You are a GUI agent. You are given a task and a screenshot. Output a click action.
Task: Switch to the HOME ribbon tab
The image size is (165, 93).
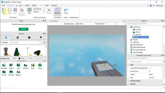[27, 5]
